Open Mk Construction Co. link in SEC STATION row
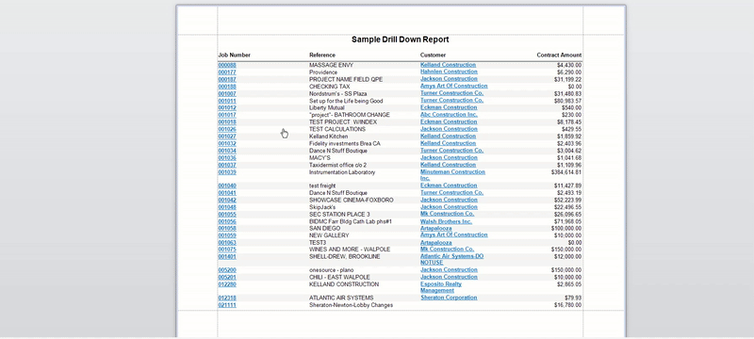 (x=447, y=214)
